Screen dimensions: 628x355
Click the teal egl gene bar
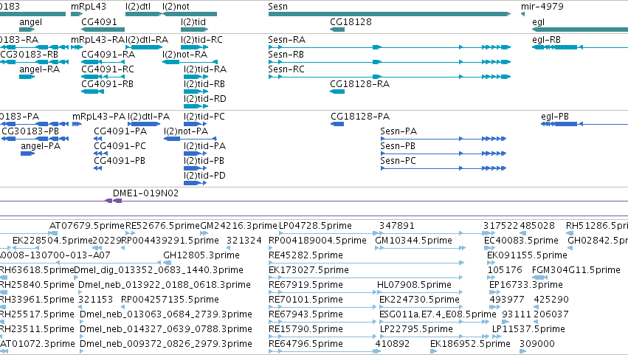pyautogui.click(x=580, y=30)
